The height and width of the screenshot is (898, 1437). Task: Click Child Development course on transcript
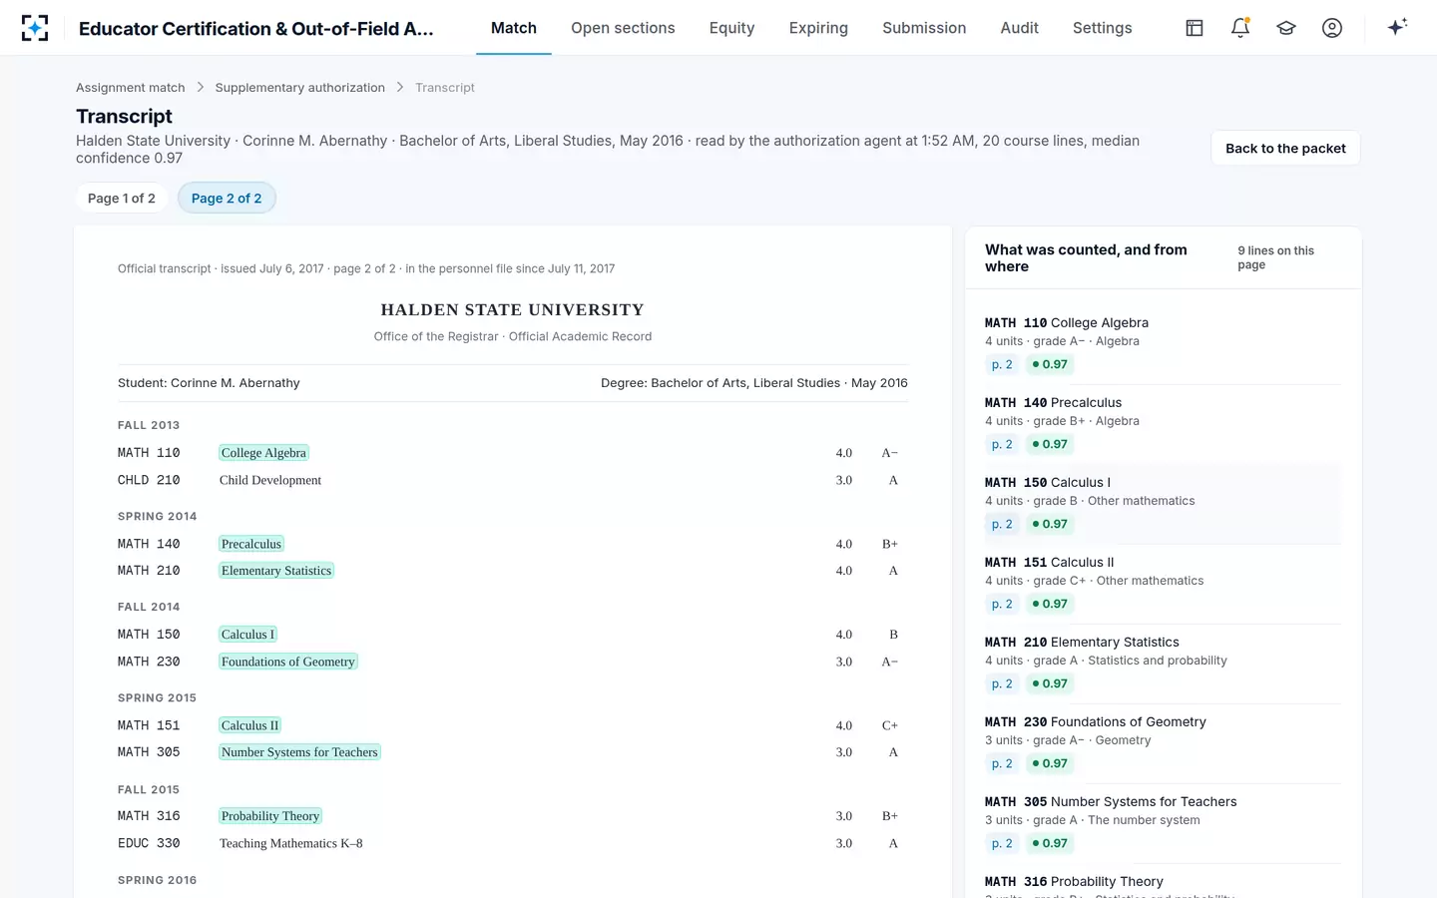click(x=270, y=480)
